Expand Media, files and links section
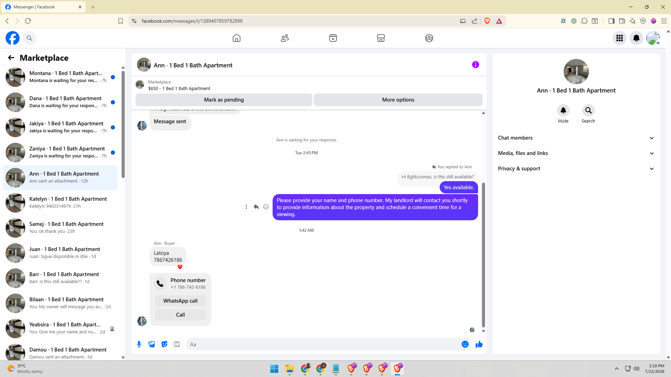 point(576,153)
